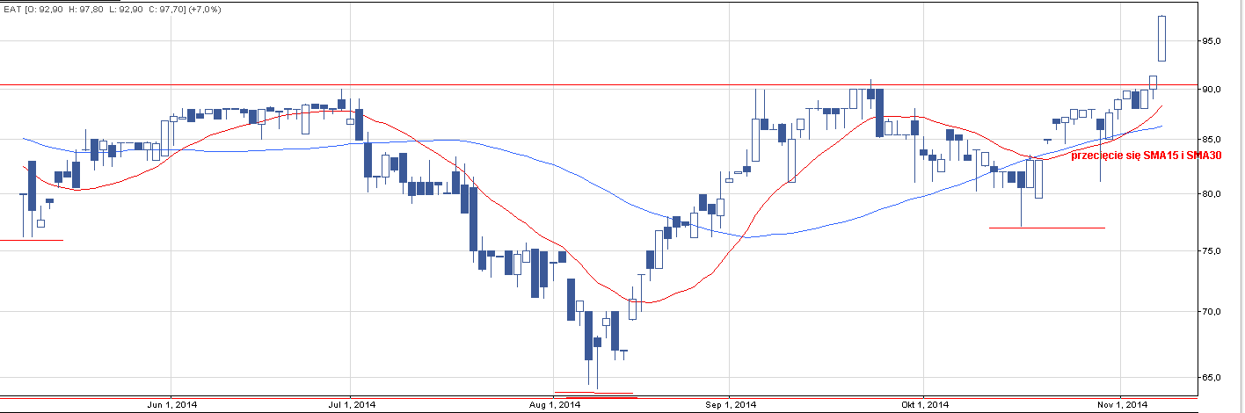This screenshot has width=1245, height=413.
Task: Click the Nov 1, 2014 date label
Action: pos(1123,405)
